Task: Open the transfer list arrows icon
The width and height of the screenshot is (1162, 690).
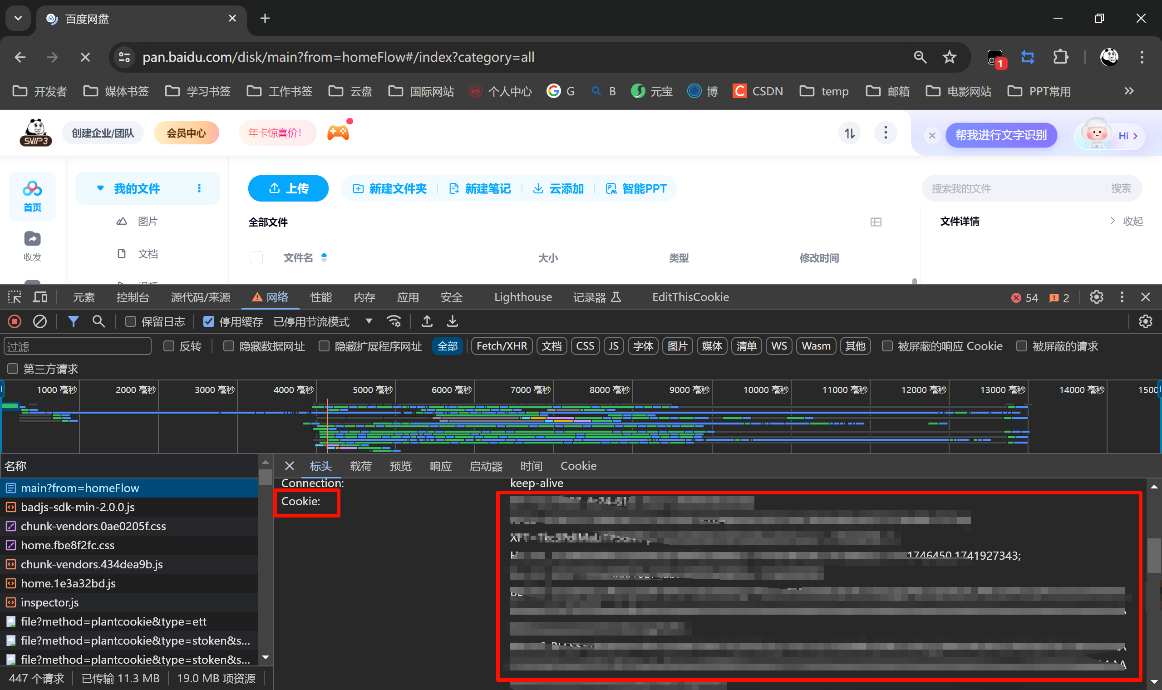Action: [850, 133]
